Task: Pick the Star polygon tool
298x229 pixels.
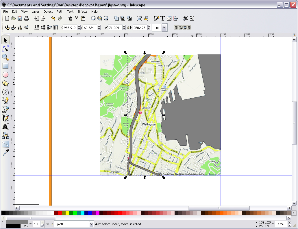Action: point(5,83)
